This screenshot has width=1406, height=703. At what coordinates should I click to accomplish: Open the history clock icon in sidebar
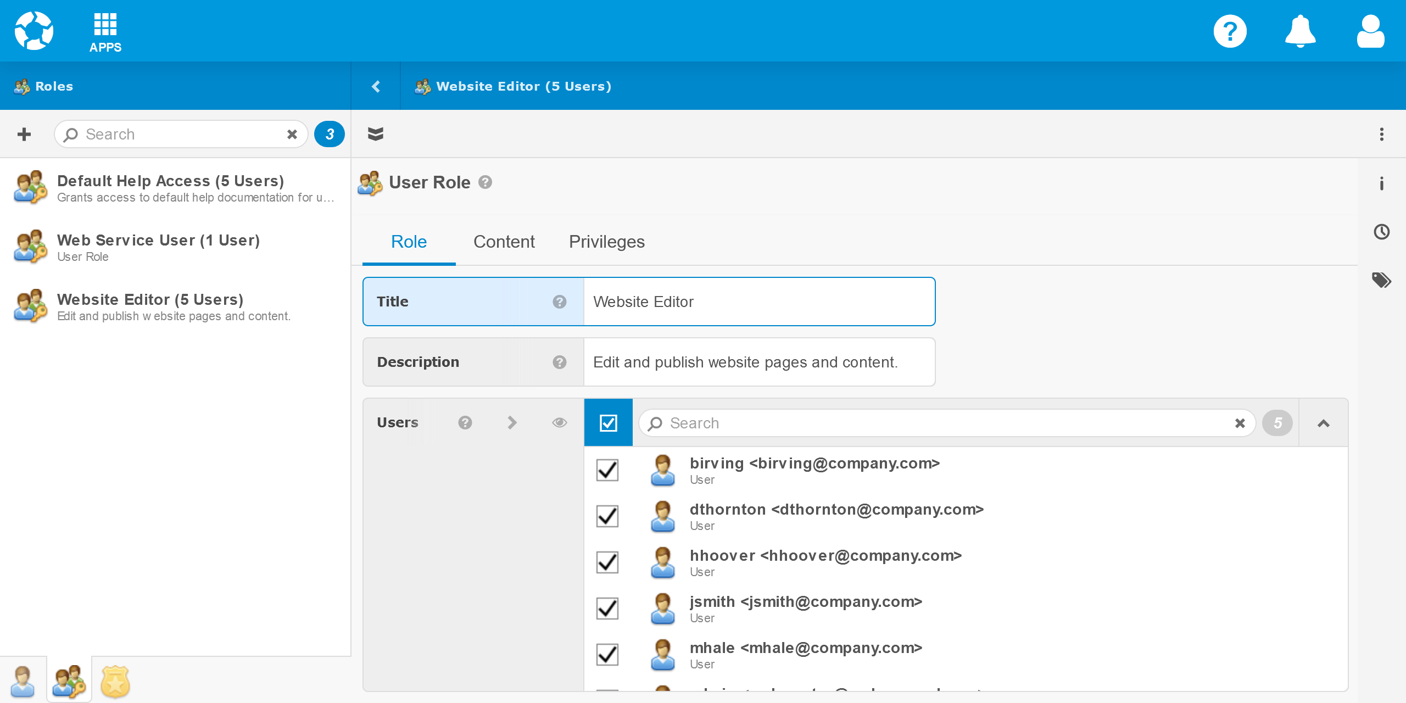pos(1381,232)
